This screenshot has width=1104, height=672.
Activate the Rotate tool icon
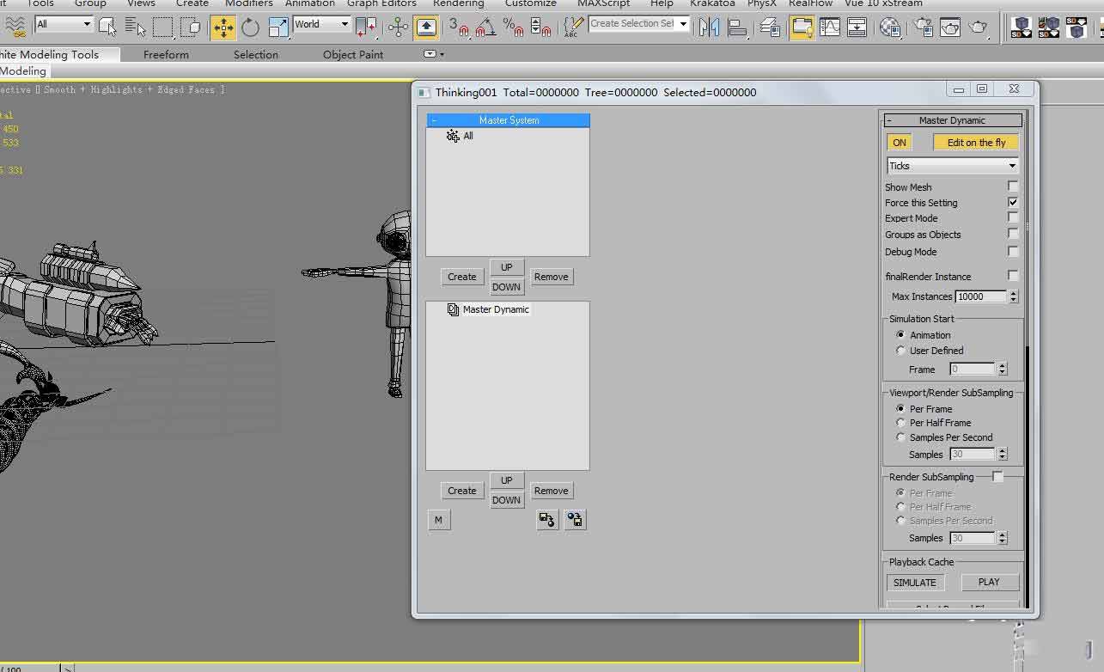(250, 27)
